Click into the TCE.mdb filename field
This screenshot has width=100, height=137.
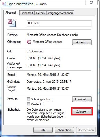coord(59,23)
